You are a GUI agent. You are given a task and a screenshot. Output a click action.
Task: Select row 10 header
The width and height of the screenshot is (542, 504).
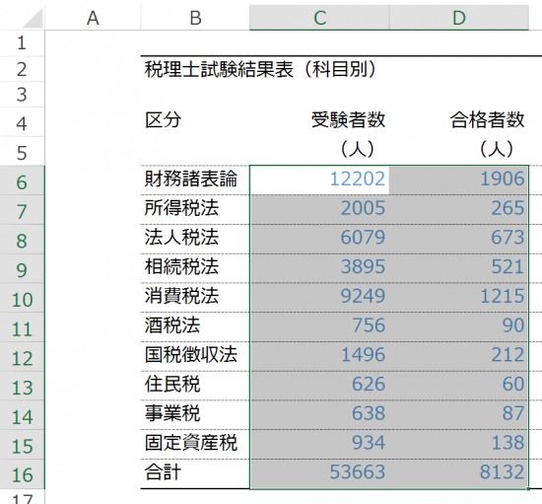coord(22,298)
